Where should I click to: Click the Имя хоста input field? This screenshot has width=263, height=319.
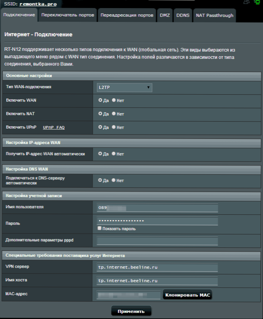point(157,281)
